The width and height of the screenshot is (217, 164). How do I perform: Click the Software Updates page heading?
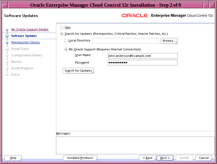pyautogui.click(x=21, y=16)
